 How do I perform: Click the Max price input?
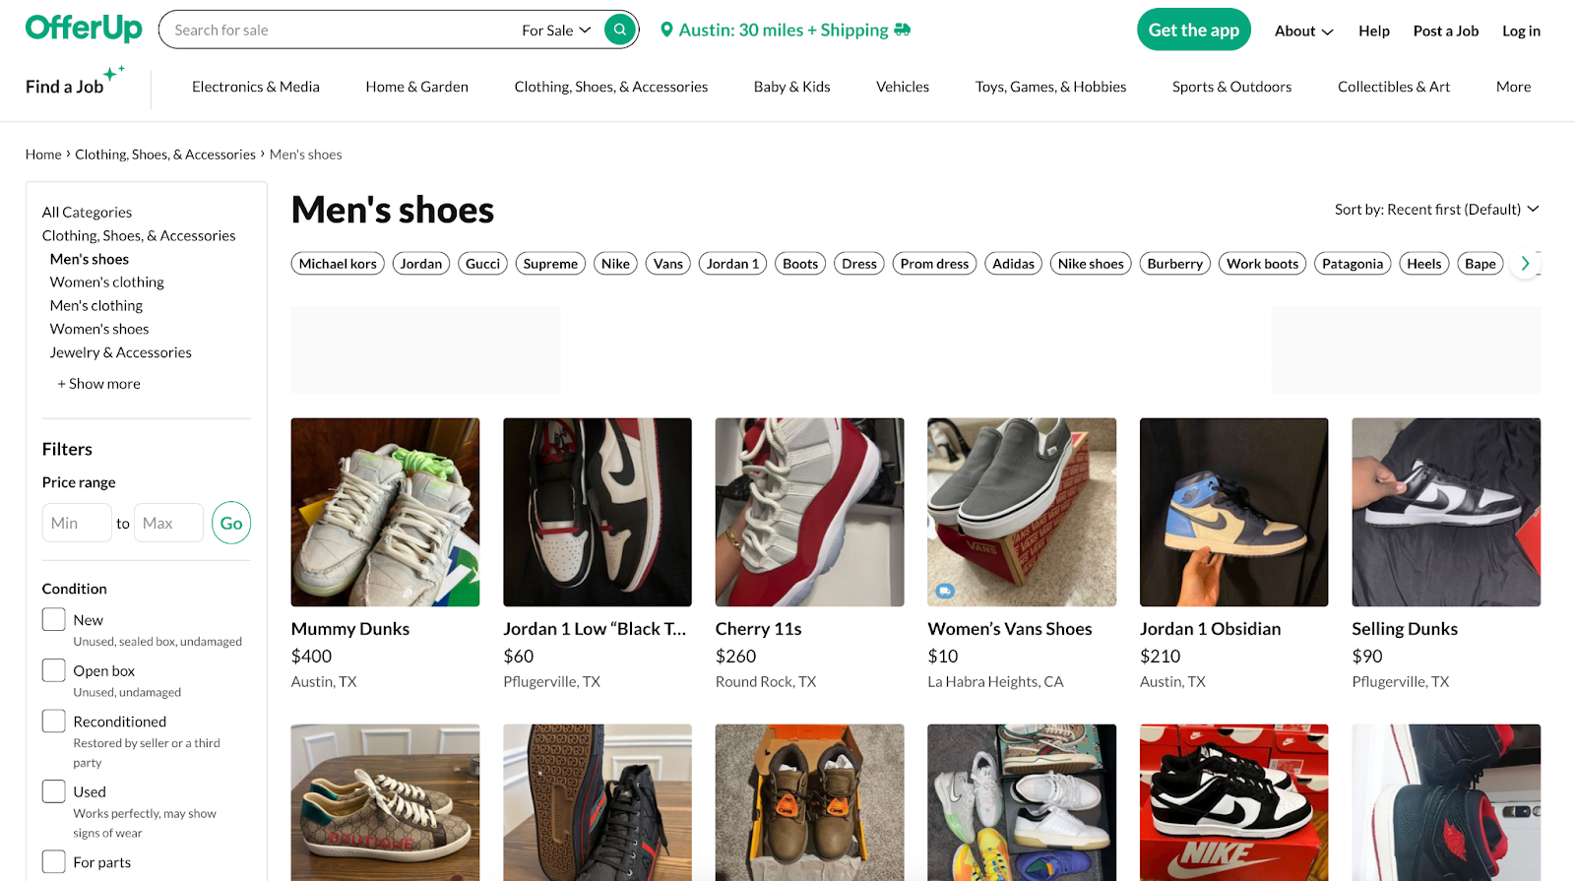tap(168, 523)
